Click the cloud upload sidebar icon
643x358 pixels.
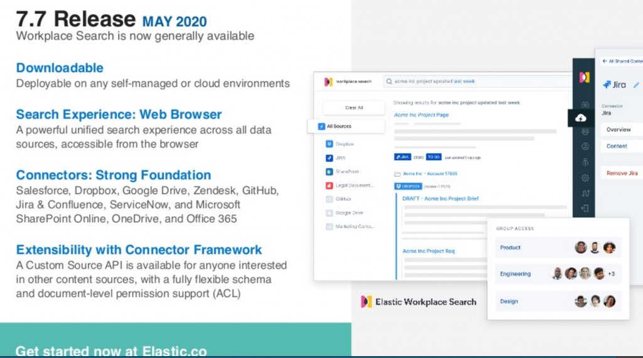pyautogui.click(x=581, y=119)
